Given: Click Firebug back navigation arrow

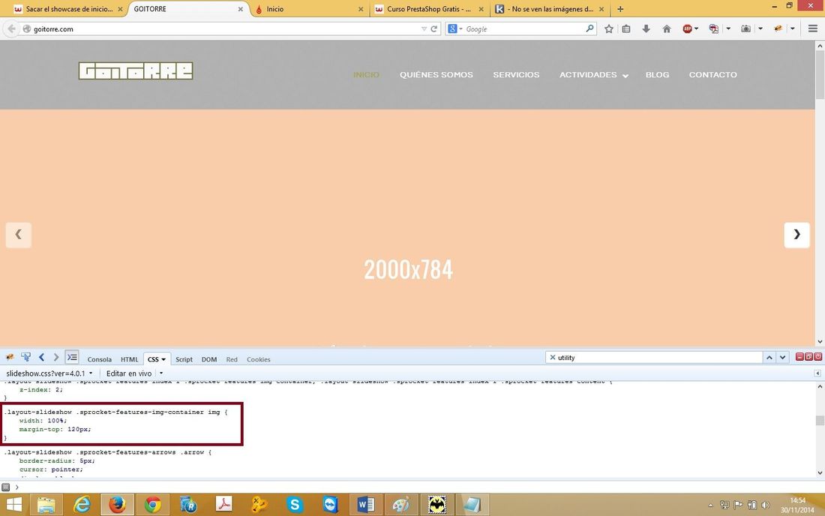Looking at the screenshot, I should pyautogui.click(x=41, y=357).
